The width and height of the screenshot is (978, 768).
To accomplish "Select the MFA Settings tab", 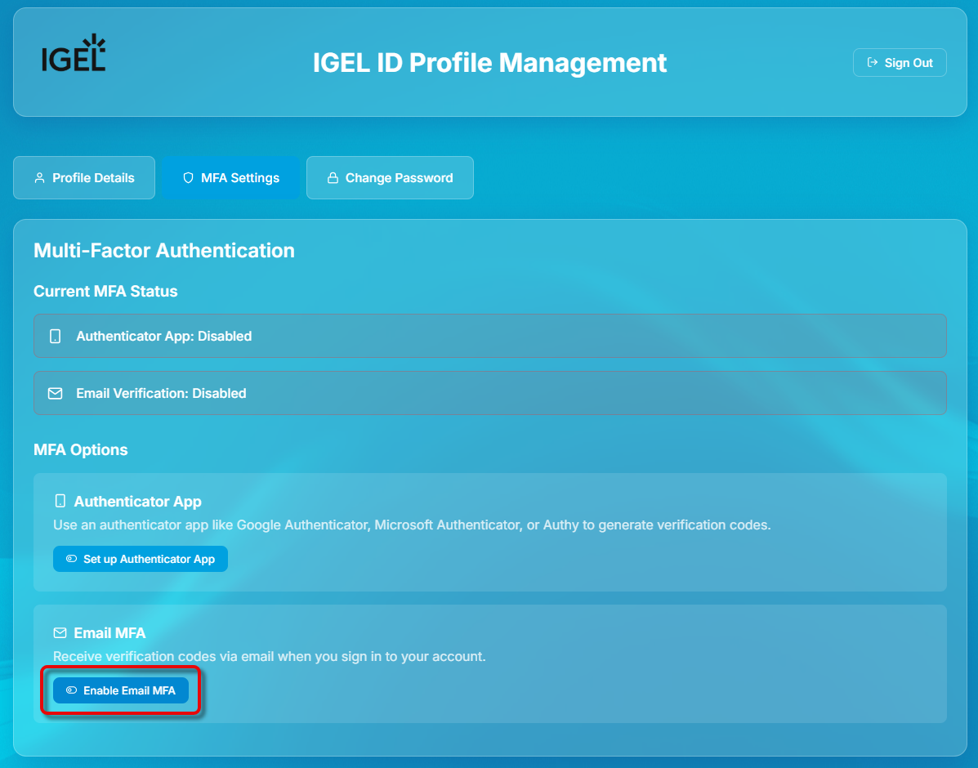I will coord(230,177).
